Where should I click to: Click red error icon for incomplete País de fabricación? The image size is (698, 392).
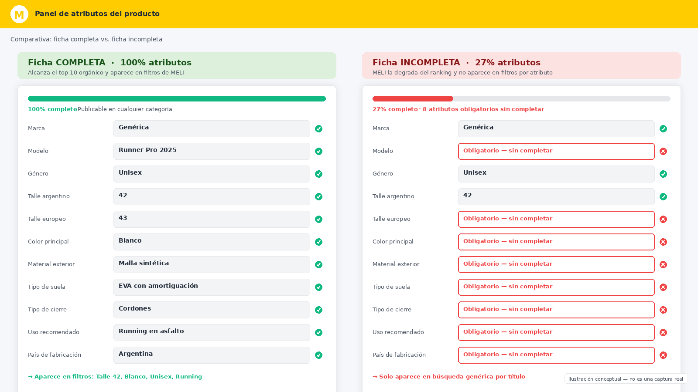coord(664,355)
